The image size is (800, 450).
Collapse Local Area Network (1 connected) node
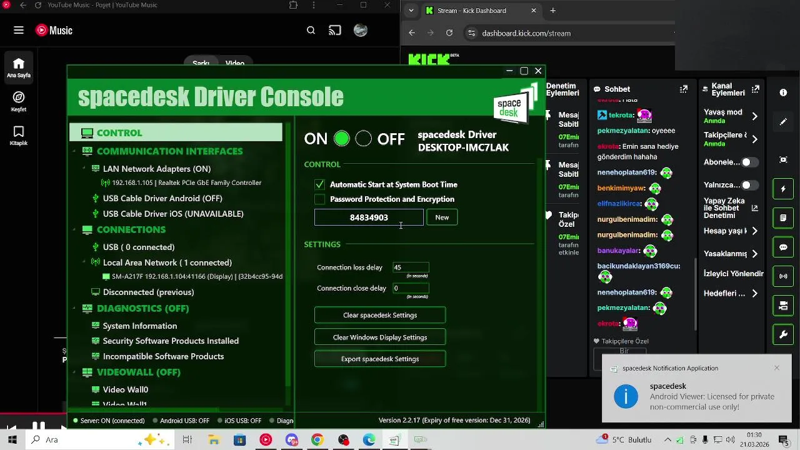click(x=84, y=262)
